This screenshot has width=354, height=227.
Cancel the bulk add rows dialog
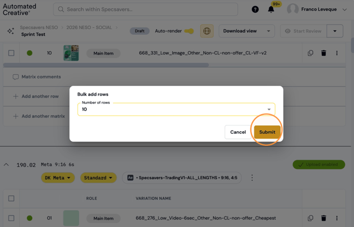pyautogui.click(x=238, y=132)
